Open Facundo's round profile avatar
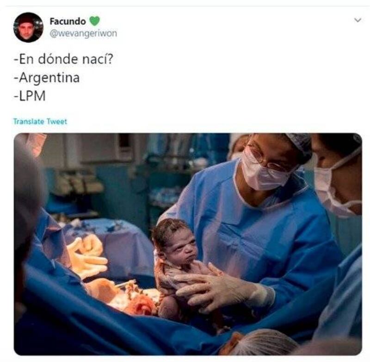Screen dimensions: 370x362 (x=28, y=27)
